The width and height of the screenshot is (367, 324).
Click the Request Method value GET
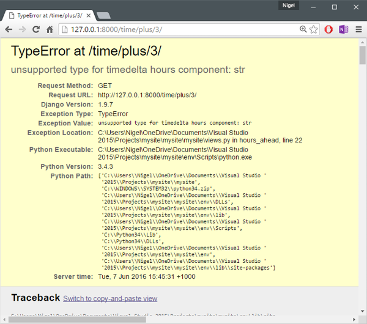click(x=105, y=86)
